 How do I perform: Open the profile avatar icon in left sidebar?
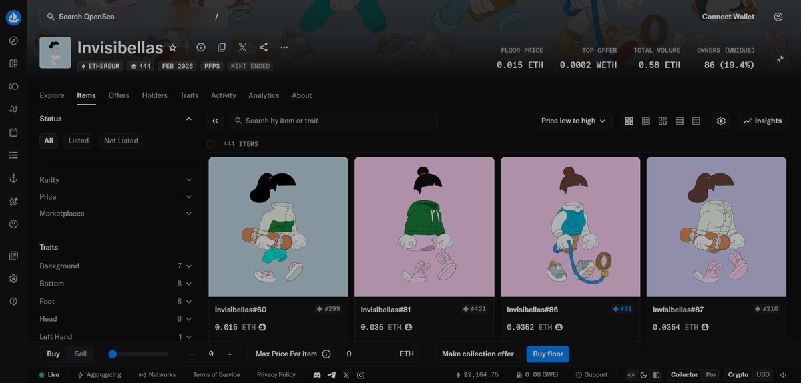click(x=13, y=224)
